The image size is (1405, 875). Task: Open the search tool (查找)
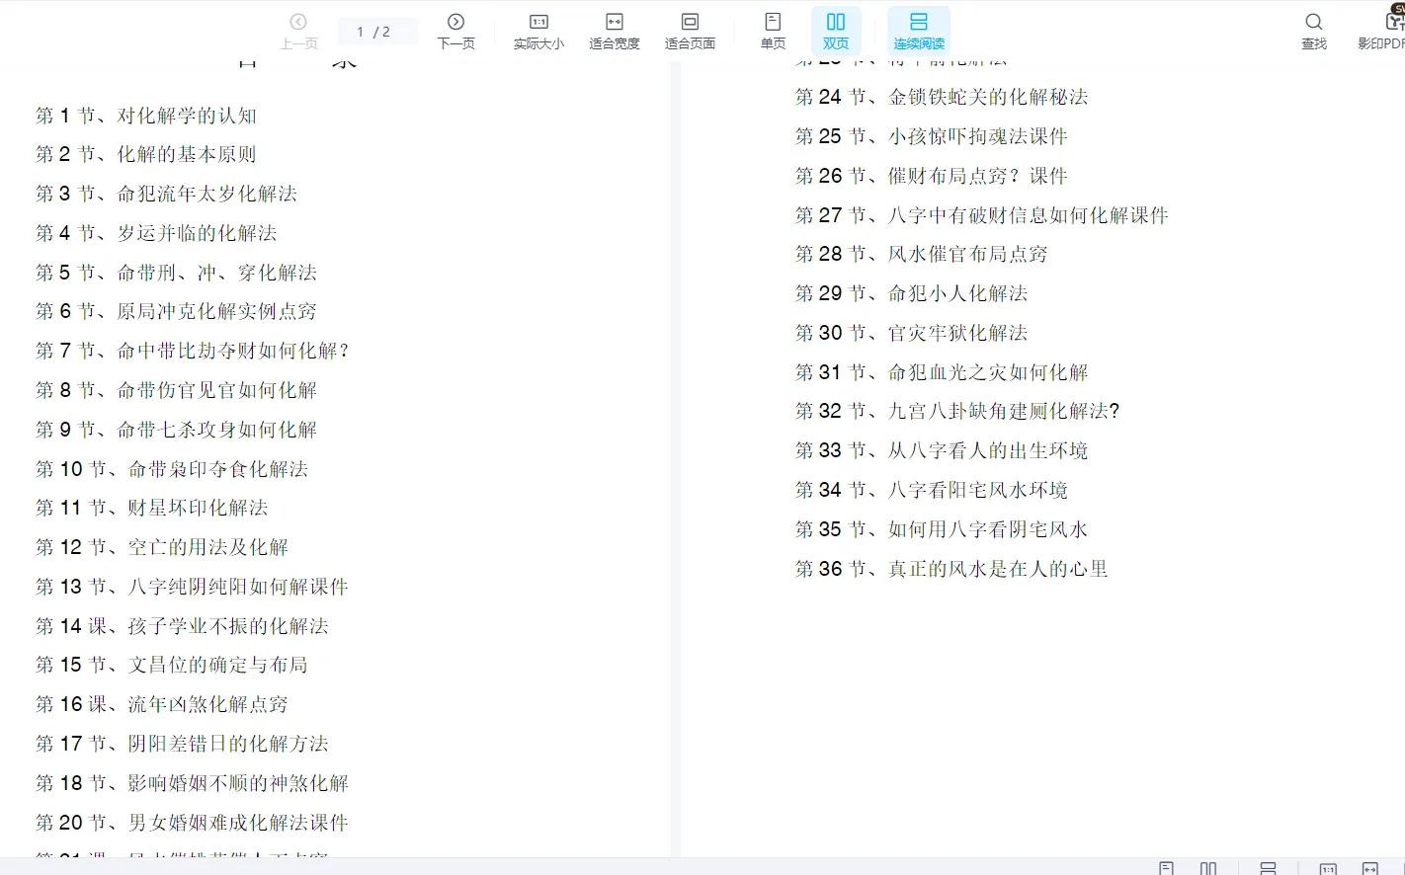[x=1314, y=32]
